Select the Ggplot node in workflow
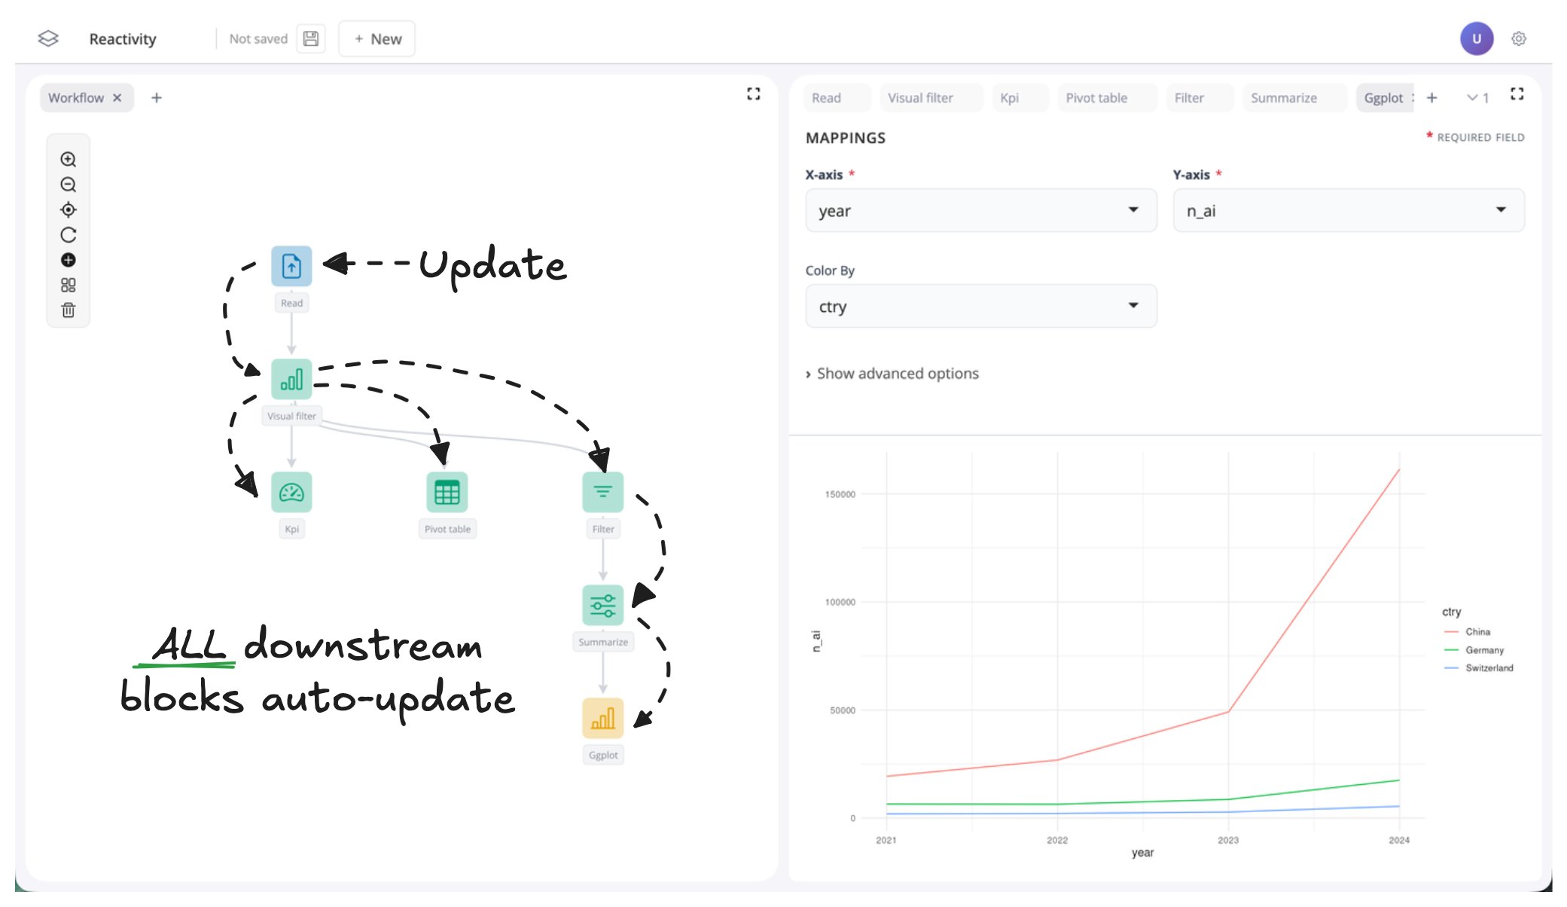1567x907 pixels. (x=602, y=719)
